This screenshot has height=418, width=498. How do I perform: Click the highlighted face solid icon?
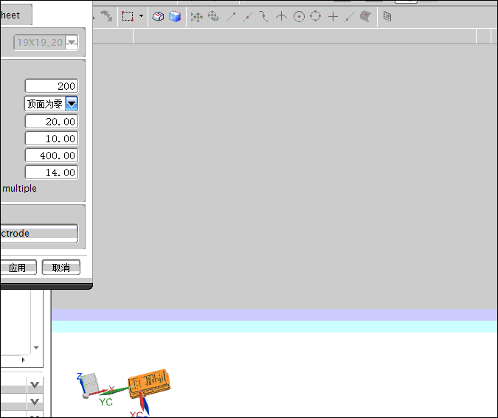(x=158, y=16)
